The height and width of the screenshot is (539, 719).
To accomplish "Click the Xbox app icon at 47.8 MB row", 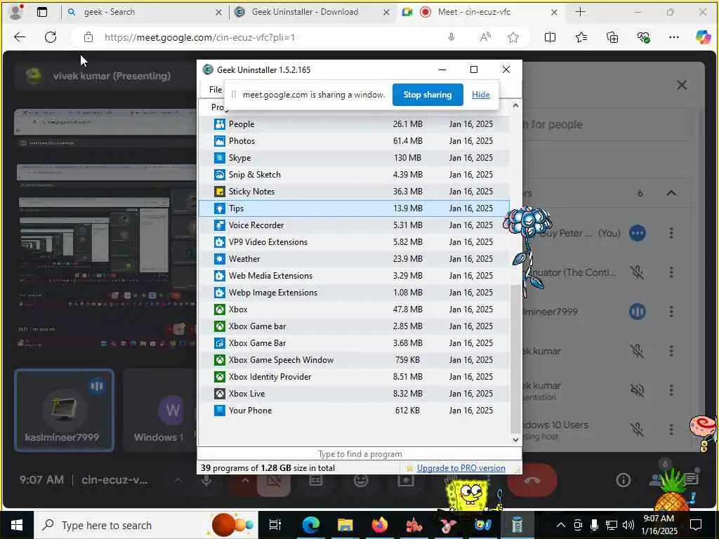I will [x=220, y=310].
